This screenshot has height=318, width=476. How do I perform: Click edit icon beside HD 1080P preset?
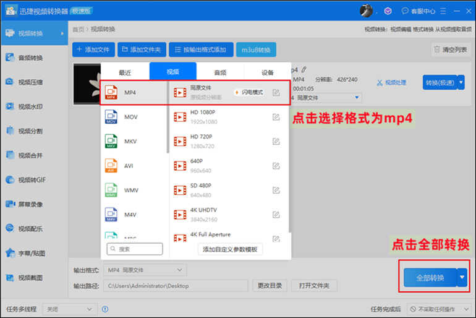click(276, 116)
